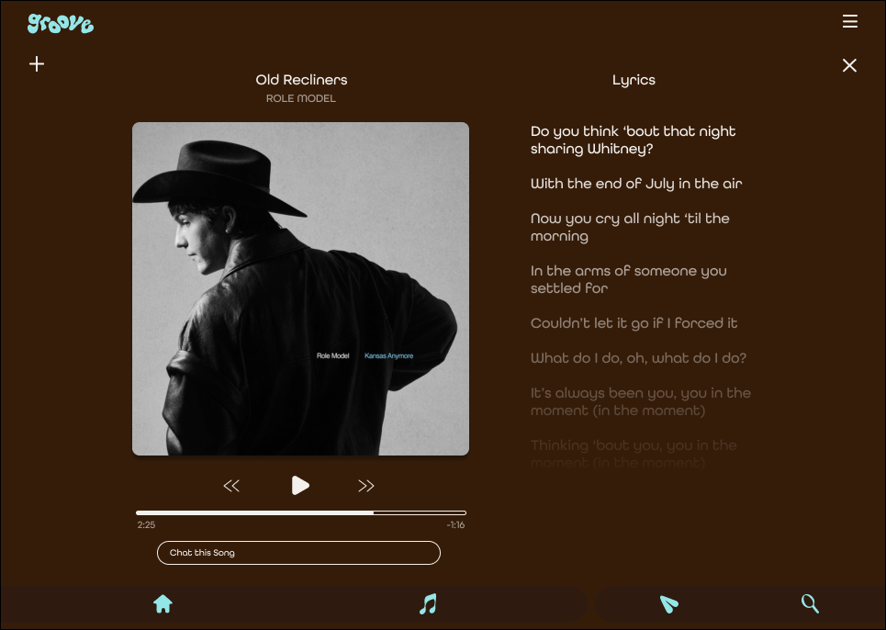Open the hamburger menu
886x630 pixels.
(x=850, y=21)
